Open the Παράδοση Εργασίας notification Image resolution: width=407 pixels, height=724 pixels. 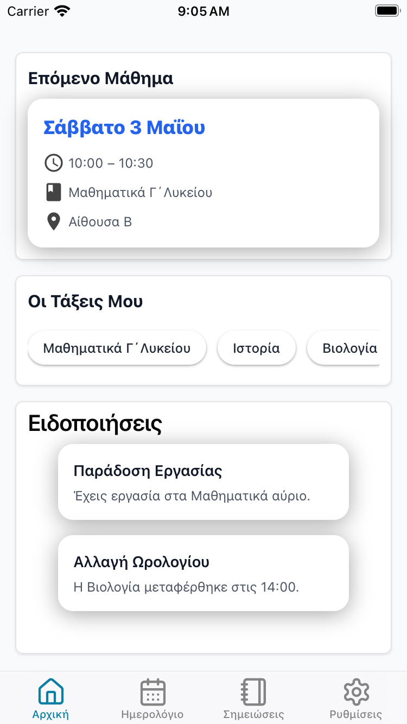(x=203, y=482)
